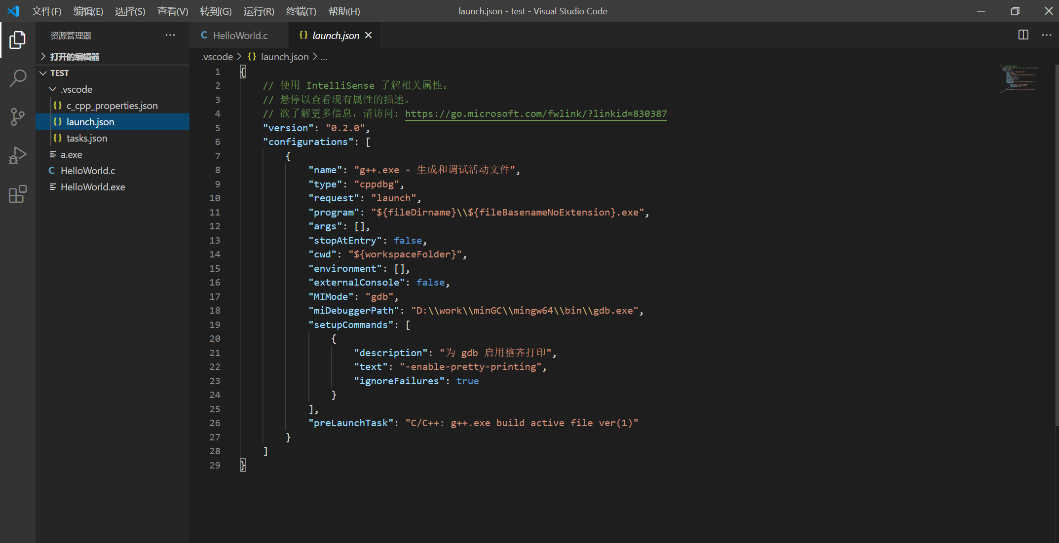Viewport: 1059px width, 543px height.
Task: Open editor More Actions ellipsis menu
Action: (x=1046, y=35)
